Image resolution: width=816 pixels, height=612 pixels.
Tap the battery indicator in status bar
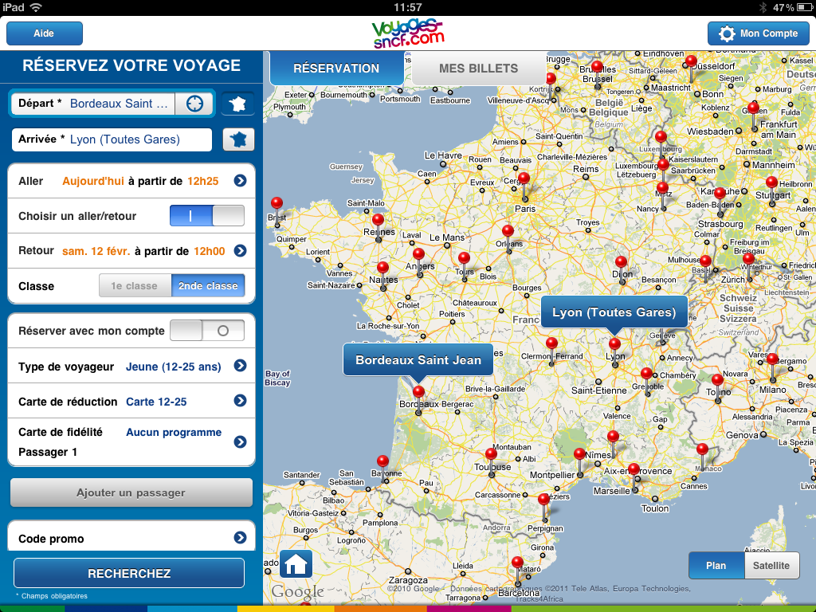tap(805, 7)
